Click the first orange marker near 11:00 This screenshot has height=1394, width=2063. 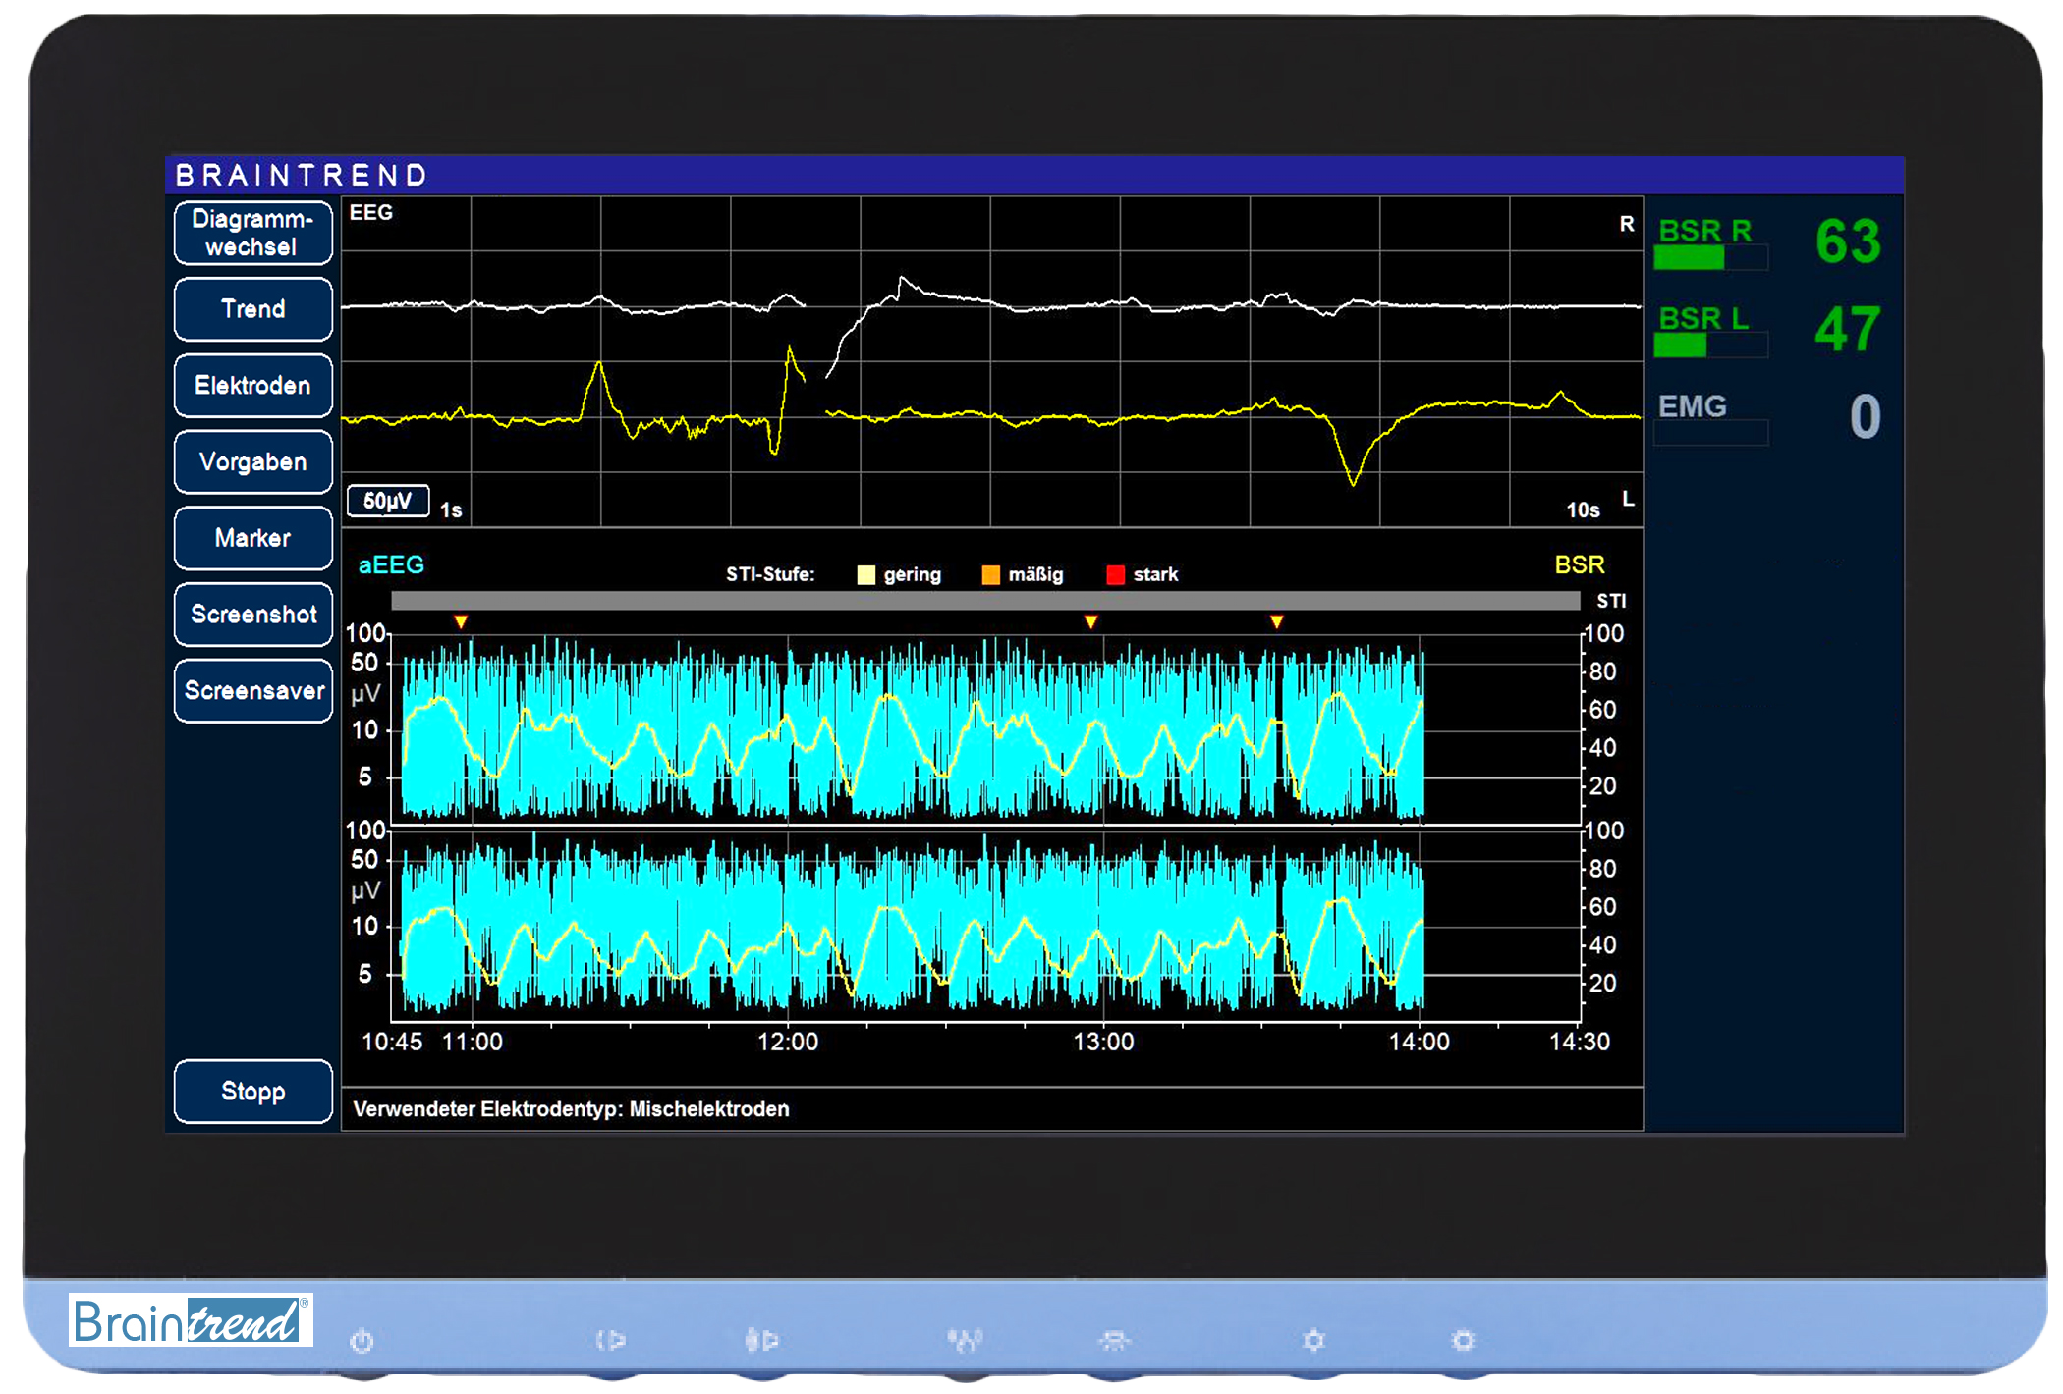point(461,621)
